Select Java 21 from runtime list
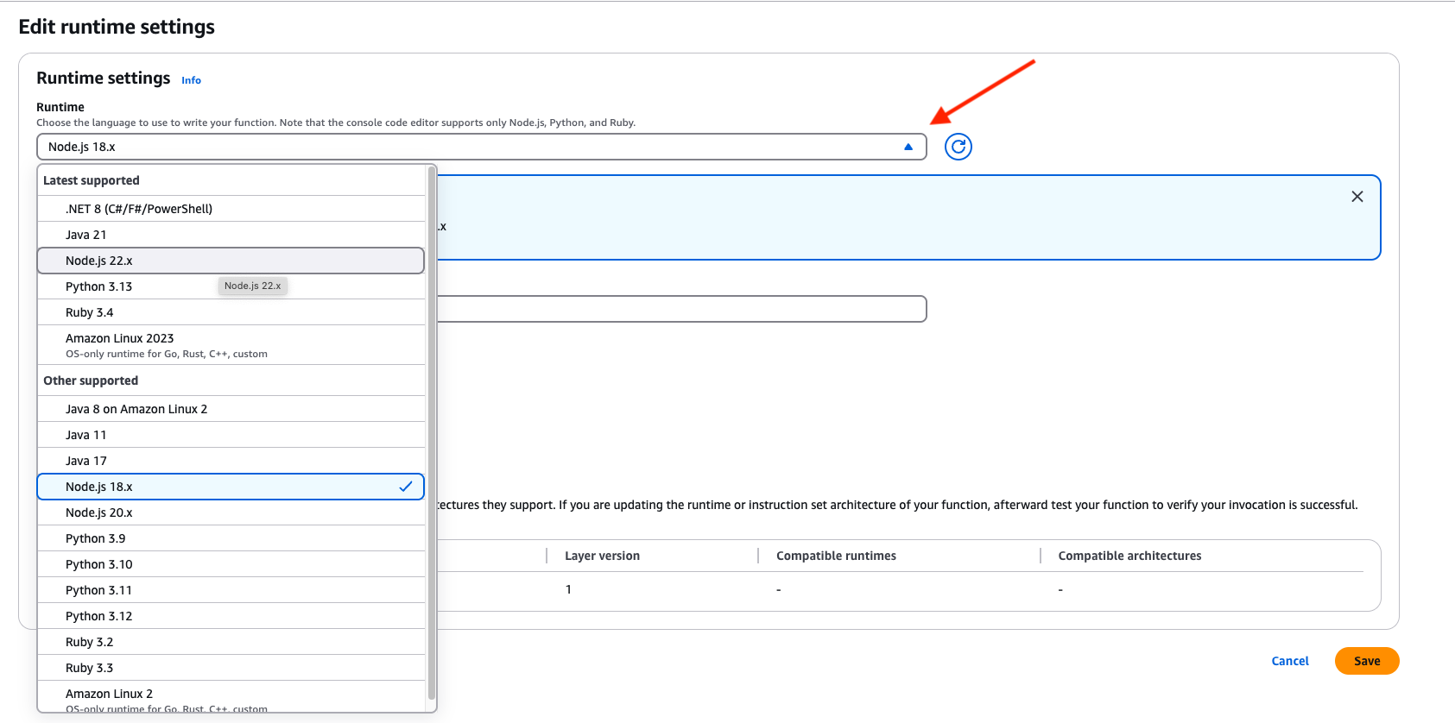The height and width of the screenshot is (723, 1455). 231,235
